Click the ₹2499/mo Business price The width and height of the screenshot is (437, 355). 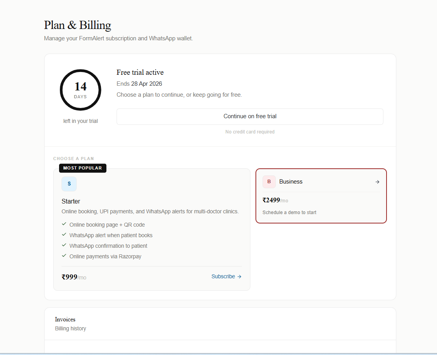[x=275, y=200]
